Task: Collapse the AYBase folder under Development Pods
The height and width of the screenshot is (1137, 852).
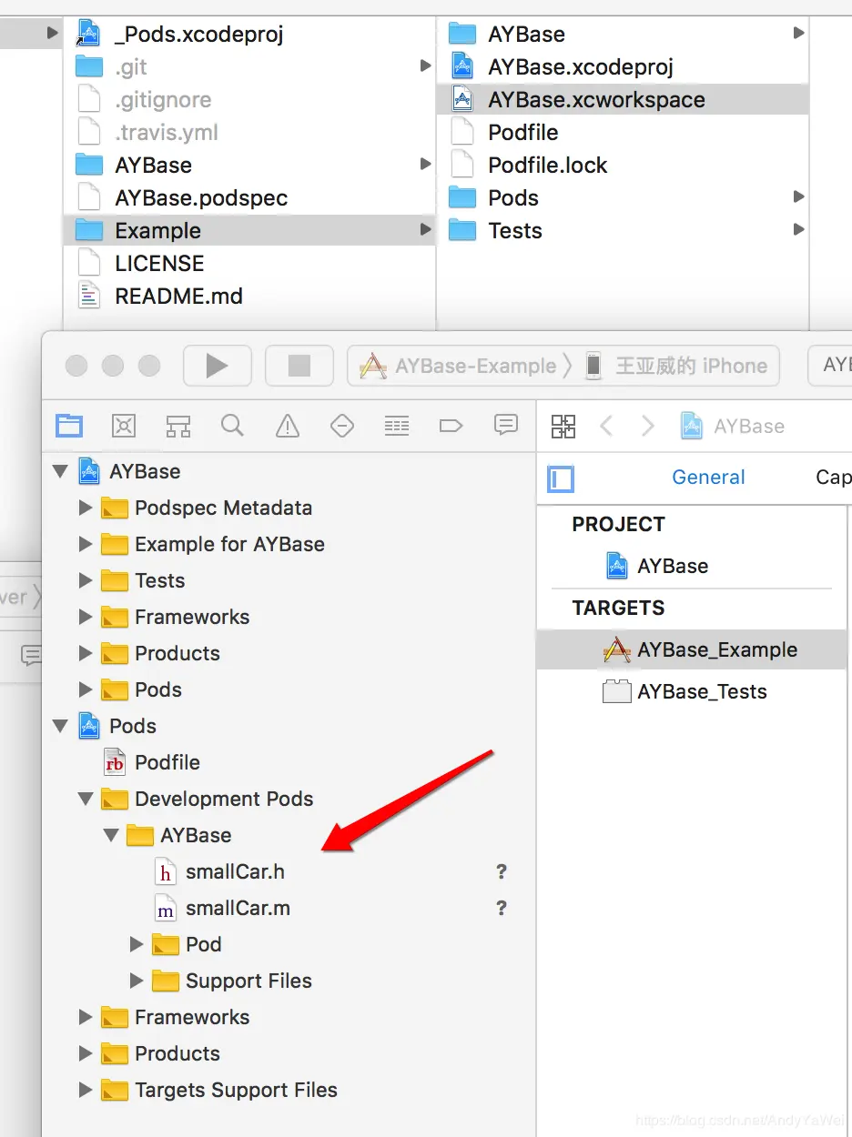Action: (112, 835)
